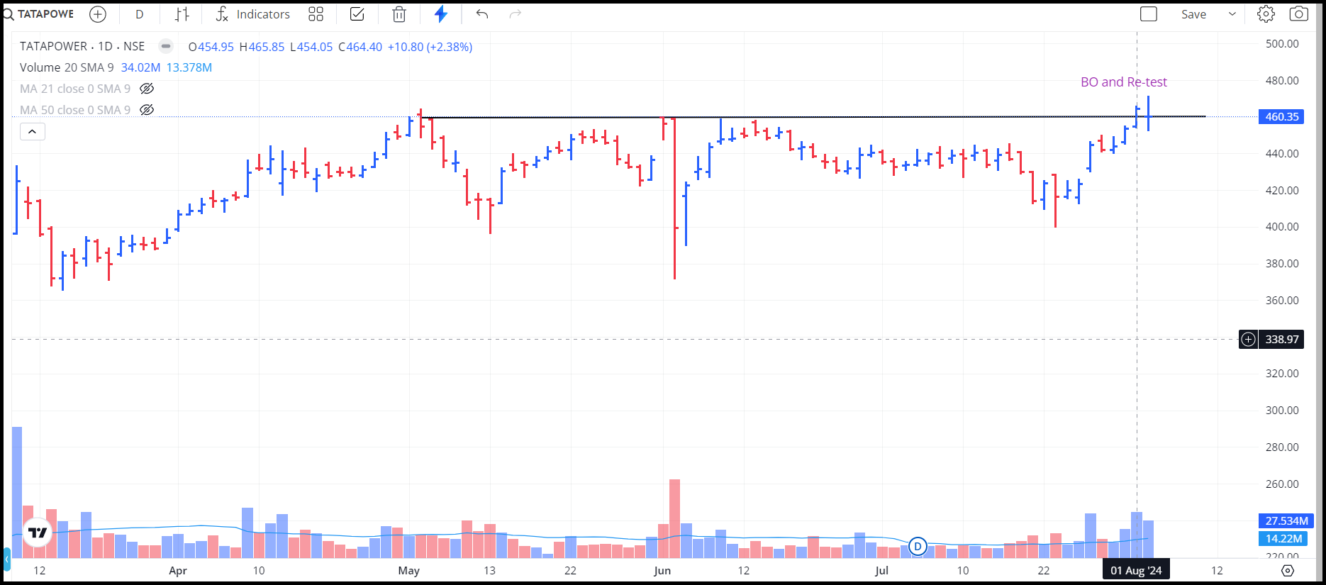Viewport: 1326px width, 585px height.
Task: Change the D daily interval
Action: tap(140, 14)
